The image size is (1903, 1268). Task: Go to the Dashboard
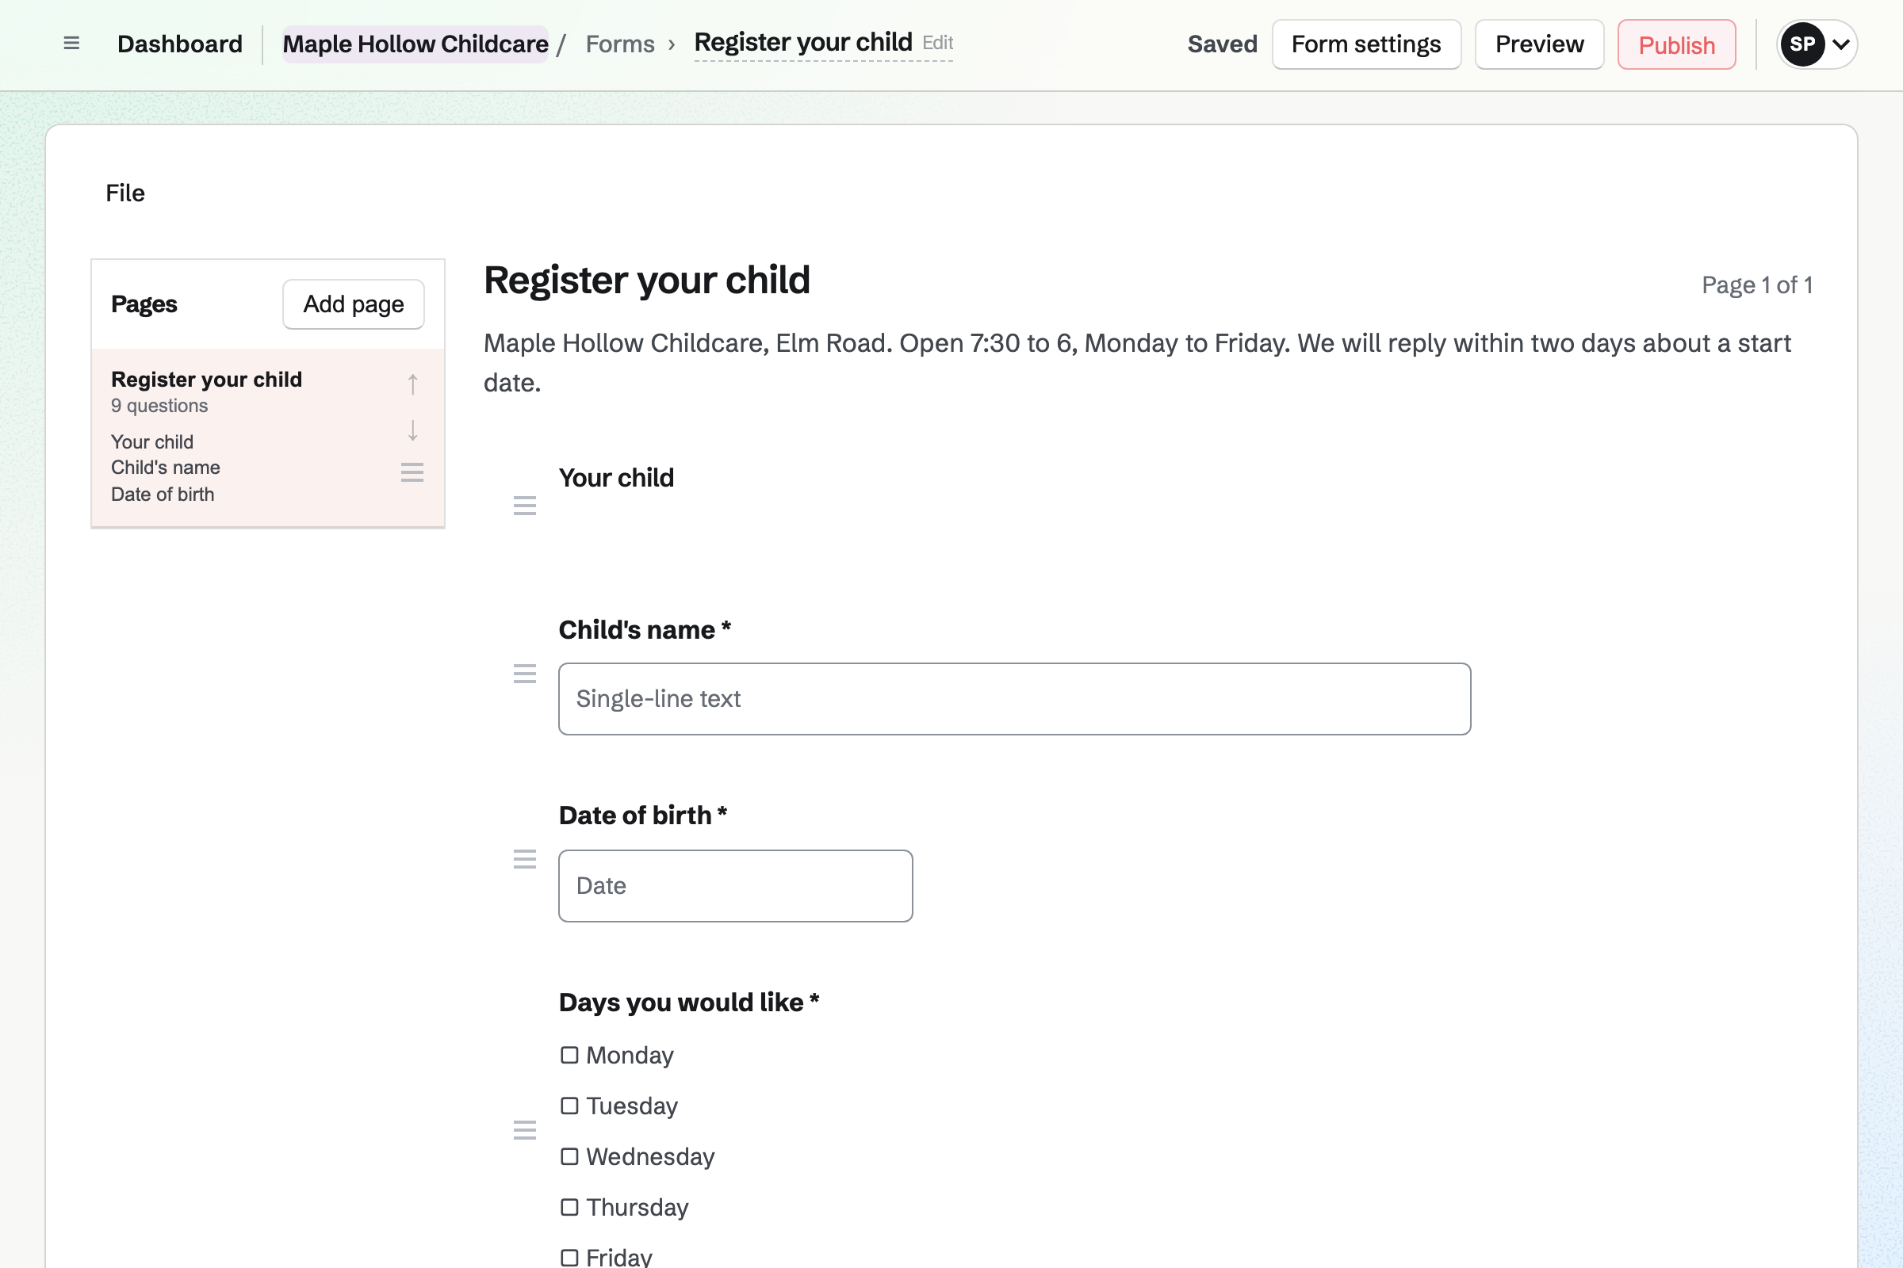click(x=180, y=44)
